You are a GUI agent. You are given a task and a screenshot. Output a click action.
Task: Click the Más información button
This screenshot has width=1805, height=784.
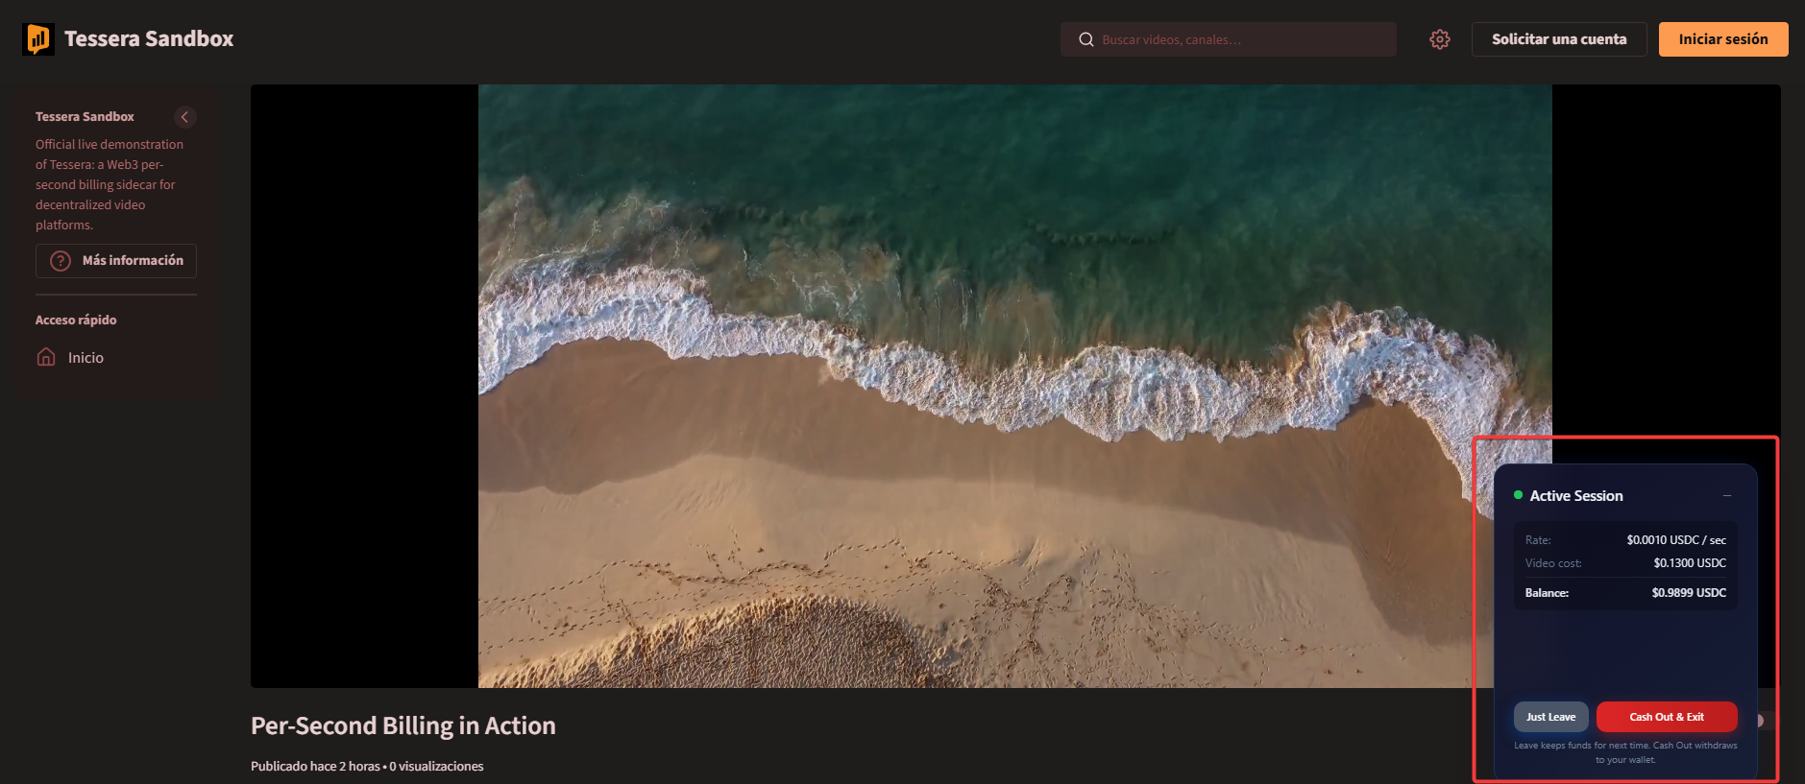(x=116, y=261)
